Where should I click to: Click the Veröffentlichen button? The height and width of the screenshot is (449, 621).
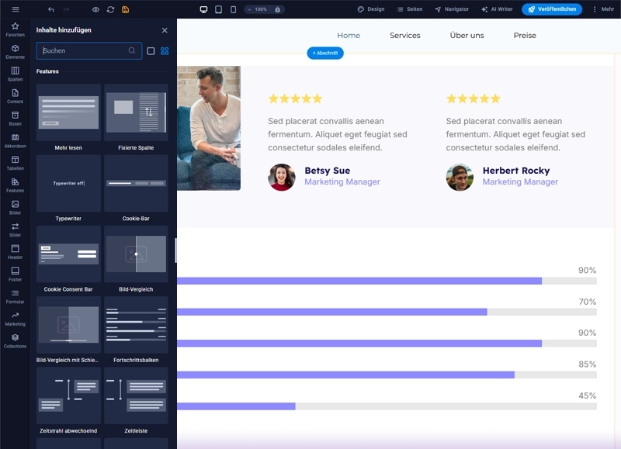[552, 9]
